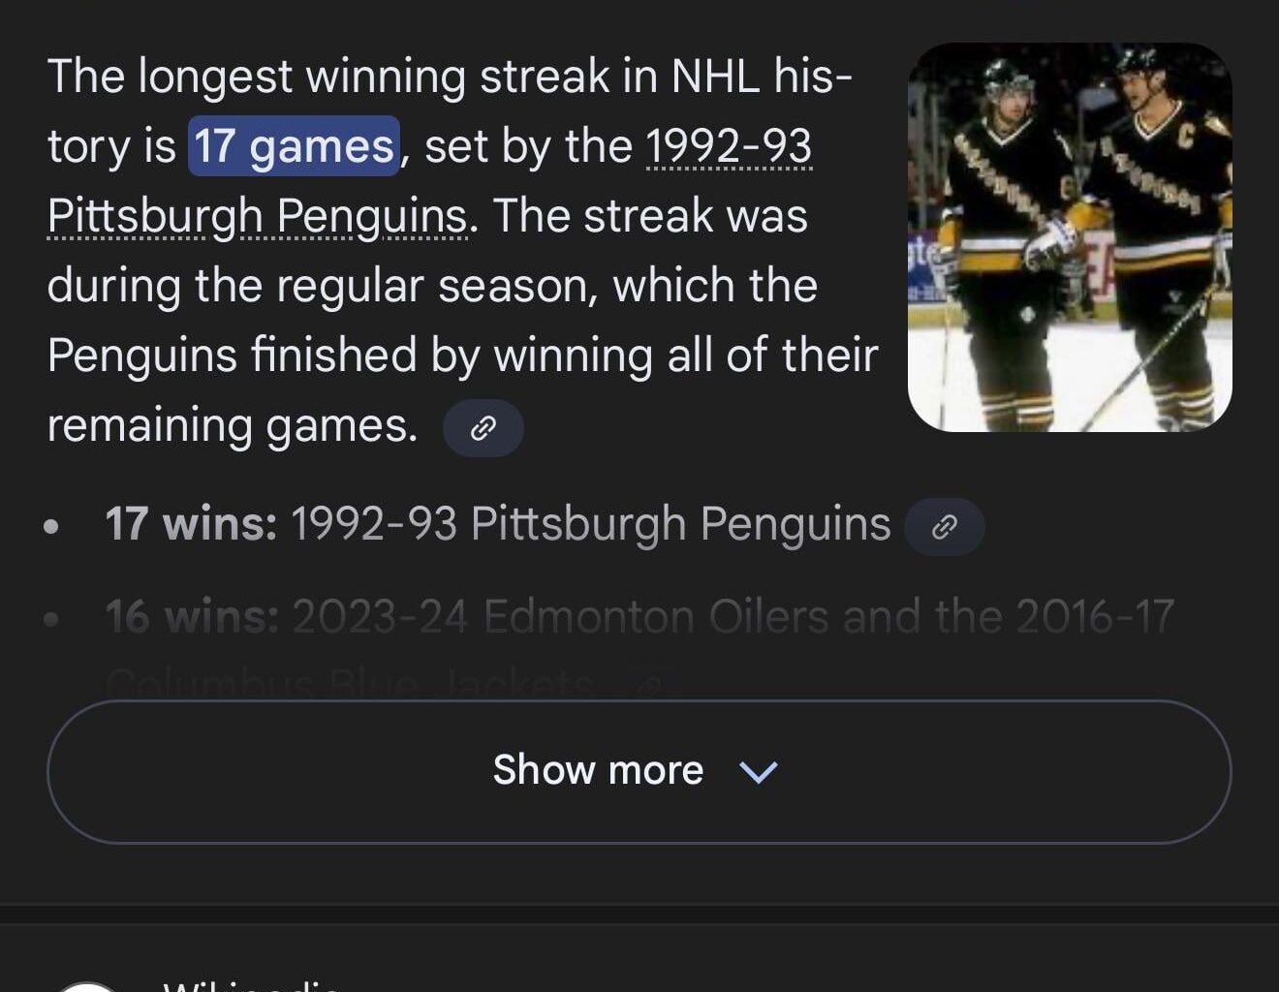1279x992 pixels.
Task: Expand the answer using the down chevron
Action: 758,771
